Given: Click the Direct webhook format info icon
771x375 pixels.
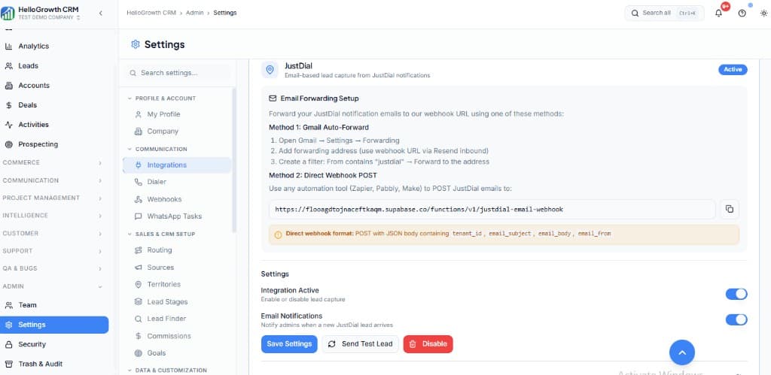Looking at the screenshot, I should click(x=278, y=234).
